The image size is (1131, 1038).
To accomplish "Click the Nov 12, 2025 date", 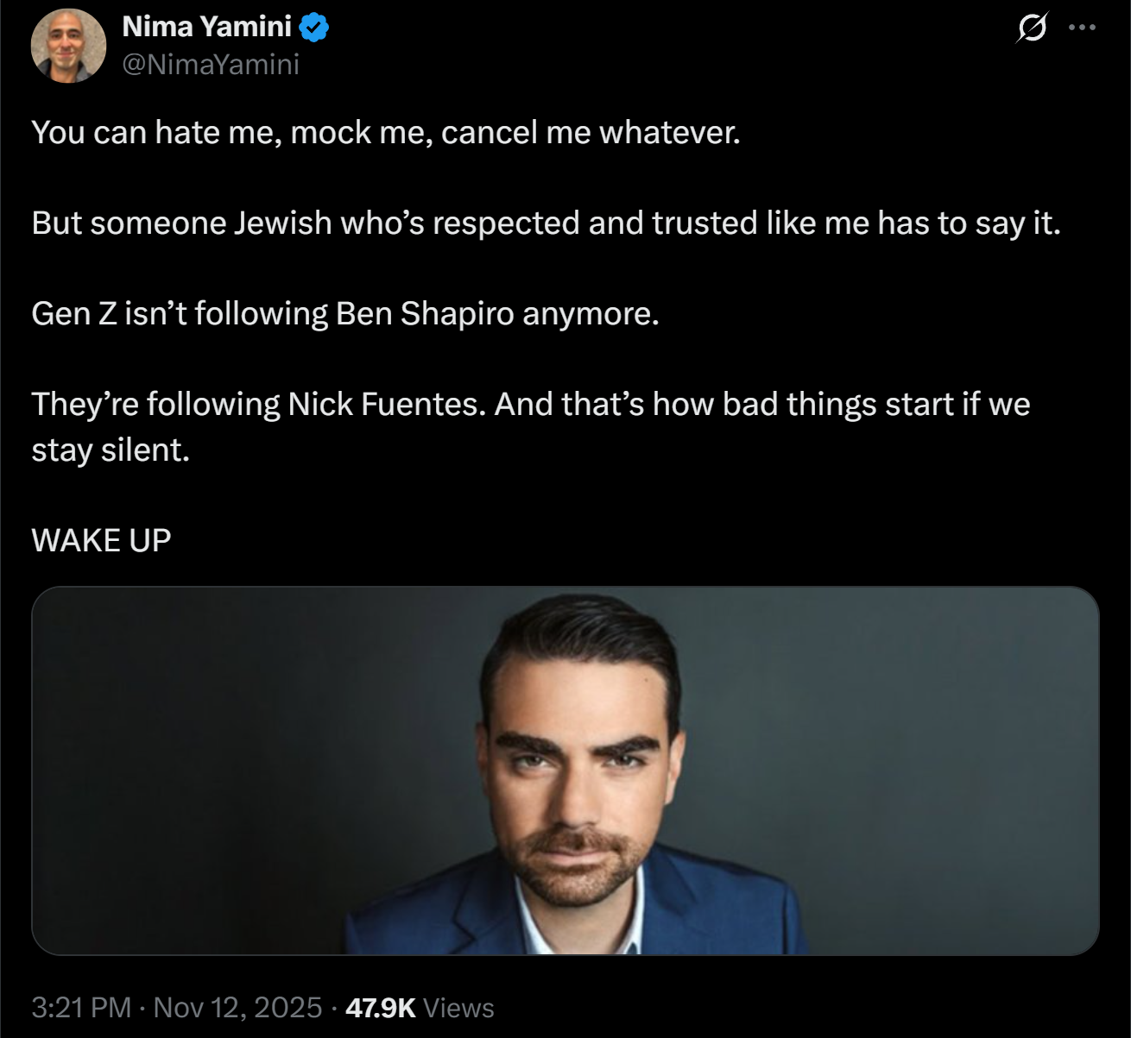I will 237,1007.
